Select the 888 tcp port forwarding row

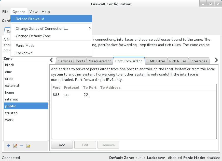coord(102,95)
